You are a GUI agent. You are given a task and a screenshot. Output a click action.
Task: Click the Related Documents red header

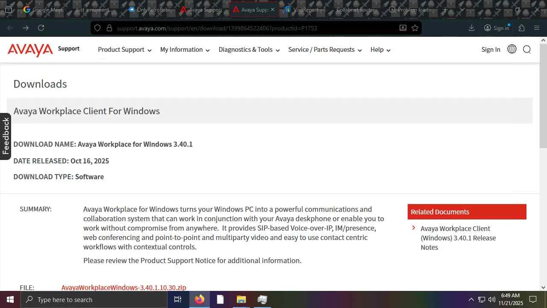467,212
